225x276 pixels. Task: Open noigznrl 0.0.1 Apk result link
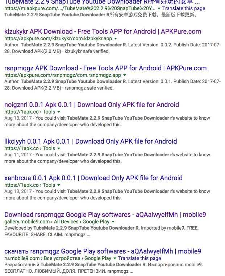coord(92,105)
